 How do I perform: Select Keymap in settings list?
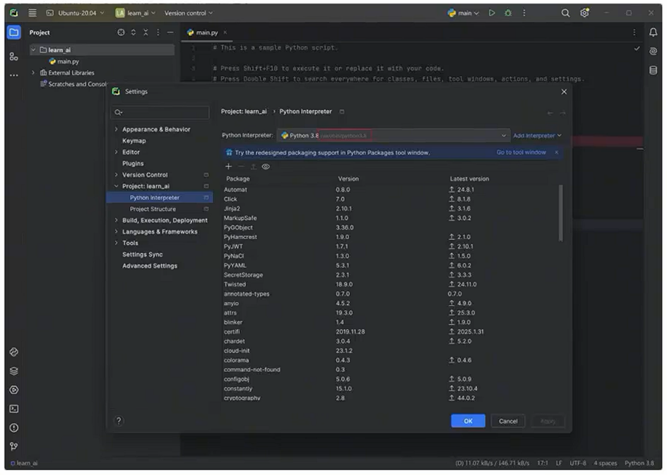134,140
